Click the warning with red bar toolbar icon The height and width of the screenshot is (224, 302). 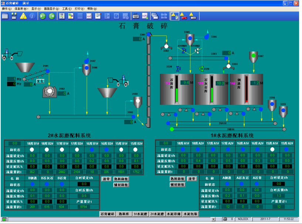(x=184, y=16)
